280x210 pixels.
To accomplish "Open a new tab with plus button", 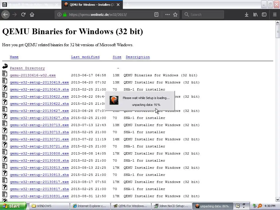I will pos(127,4).
